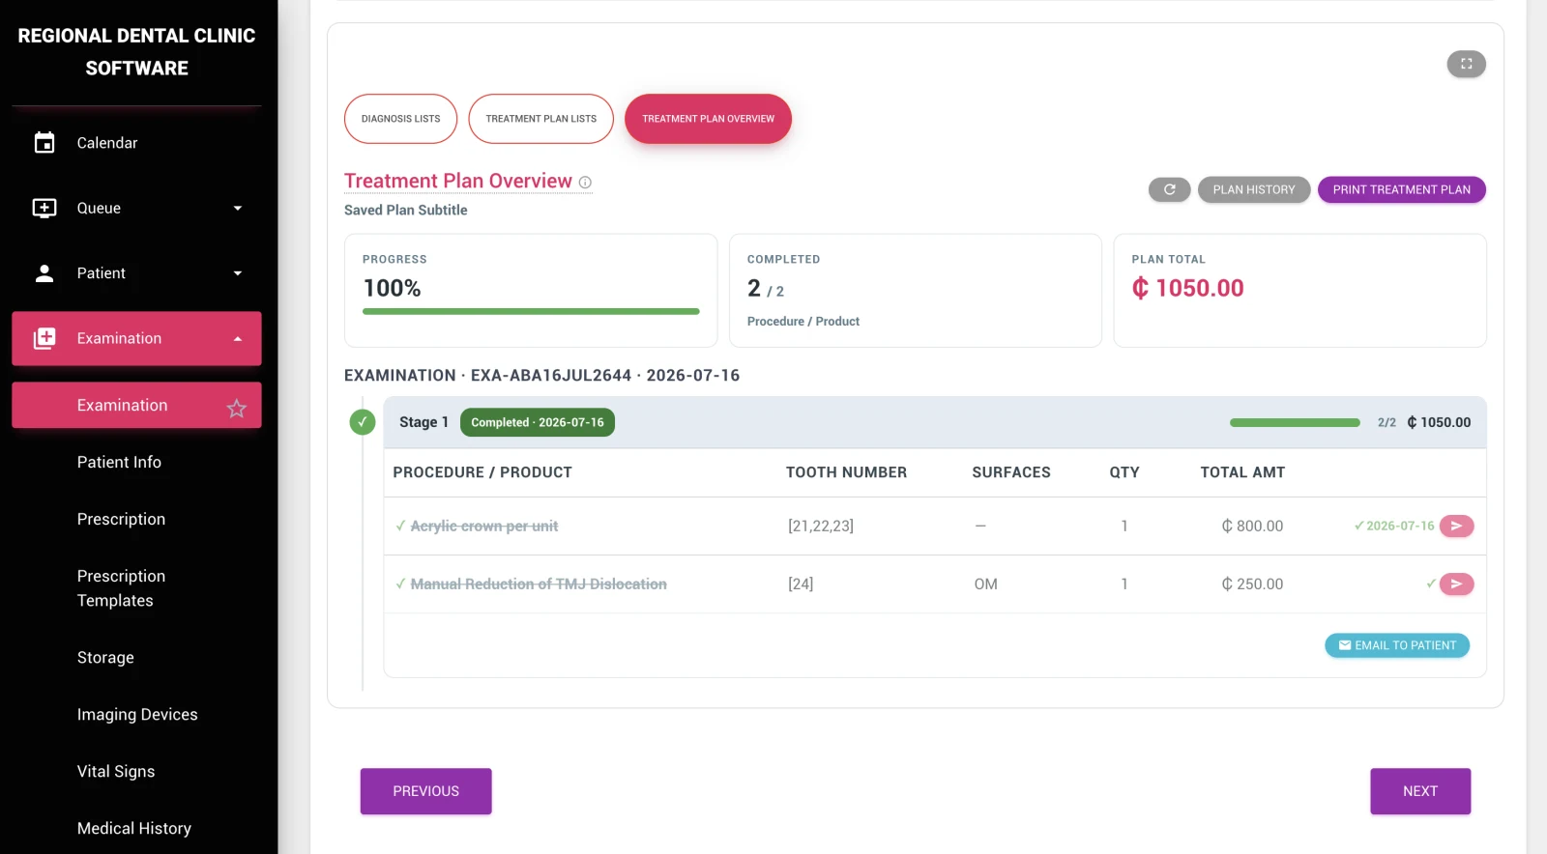This screenshot has width=1547, height=854.
Task: Click the Patient person icon
Action: 44,273
